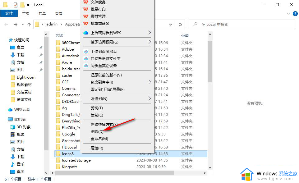Viewport: 299px width, 183px height.
Task: Switch to the 查看 ribbon tab
Action: click(58, 14)
